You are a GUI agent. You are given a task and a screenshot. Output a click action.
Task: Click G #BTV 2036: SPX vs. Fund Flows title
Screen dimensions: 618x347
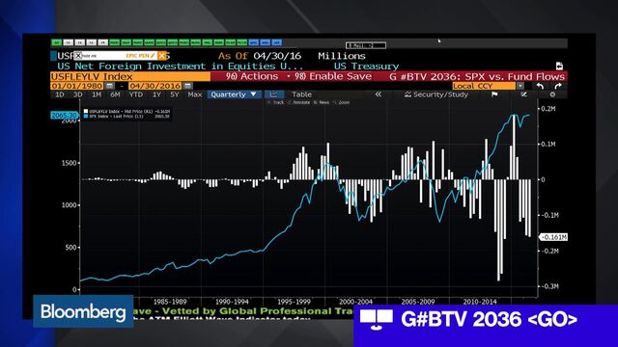(477, 76)
